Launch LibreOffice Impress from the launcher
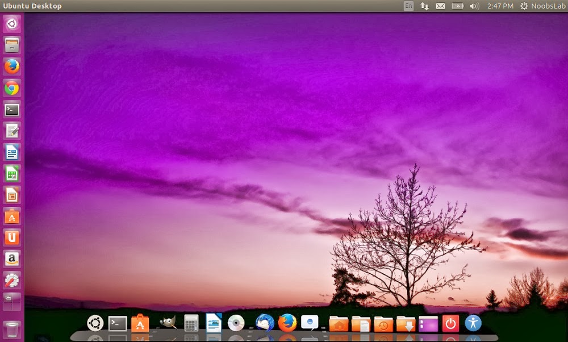 point(12,195)
